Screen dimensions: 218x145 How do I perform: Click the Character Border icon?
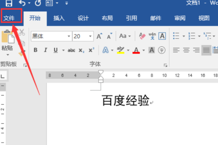click(x=162, y=36)
